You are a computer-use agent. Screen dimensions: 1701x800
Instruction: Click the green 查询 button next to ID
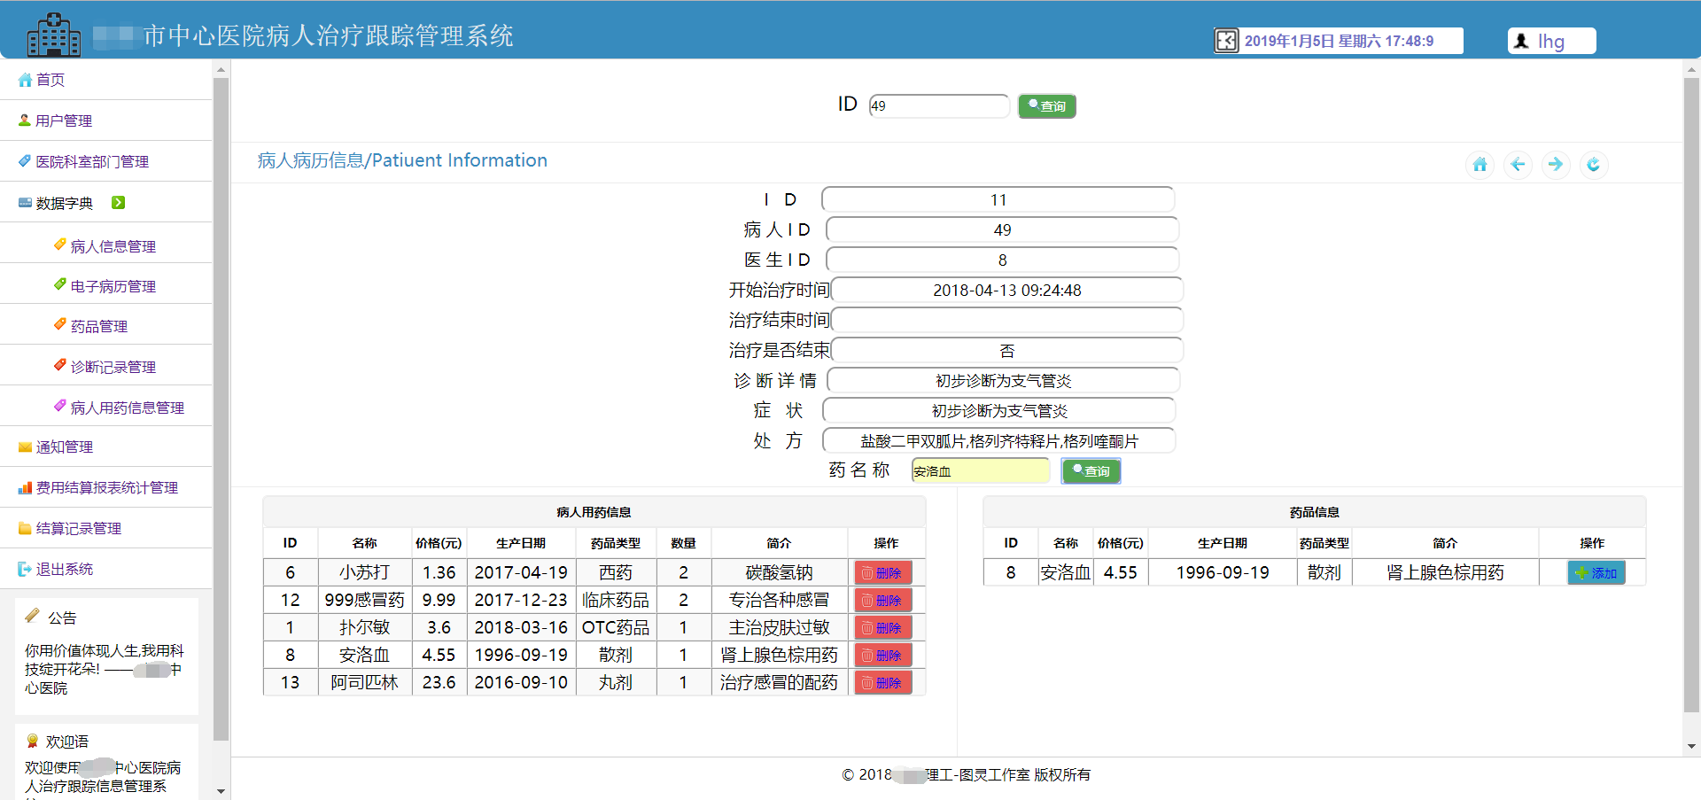(1047, 106)
